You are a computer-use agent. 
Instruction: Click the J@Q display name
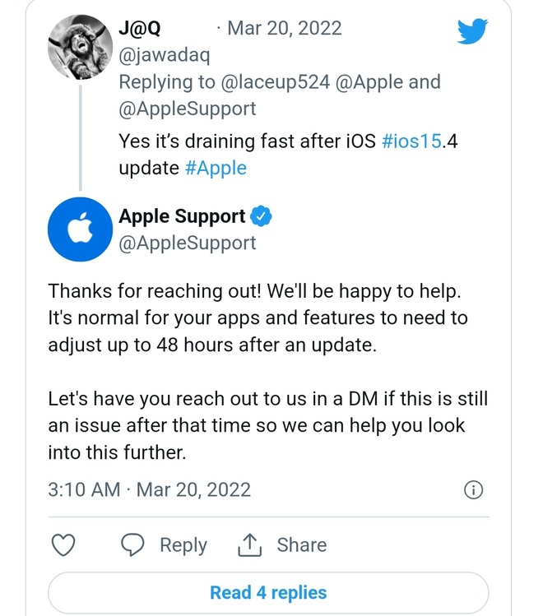(x=140, y=29)
